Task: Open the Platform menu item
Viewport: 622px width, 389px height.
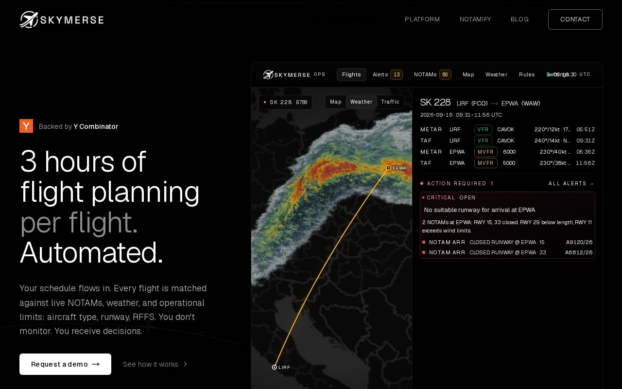Action: pos(422,19)
